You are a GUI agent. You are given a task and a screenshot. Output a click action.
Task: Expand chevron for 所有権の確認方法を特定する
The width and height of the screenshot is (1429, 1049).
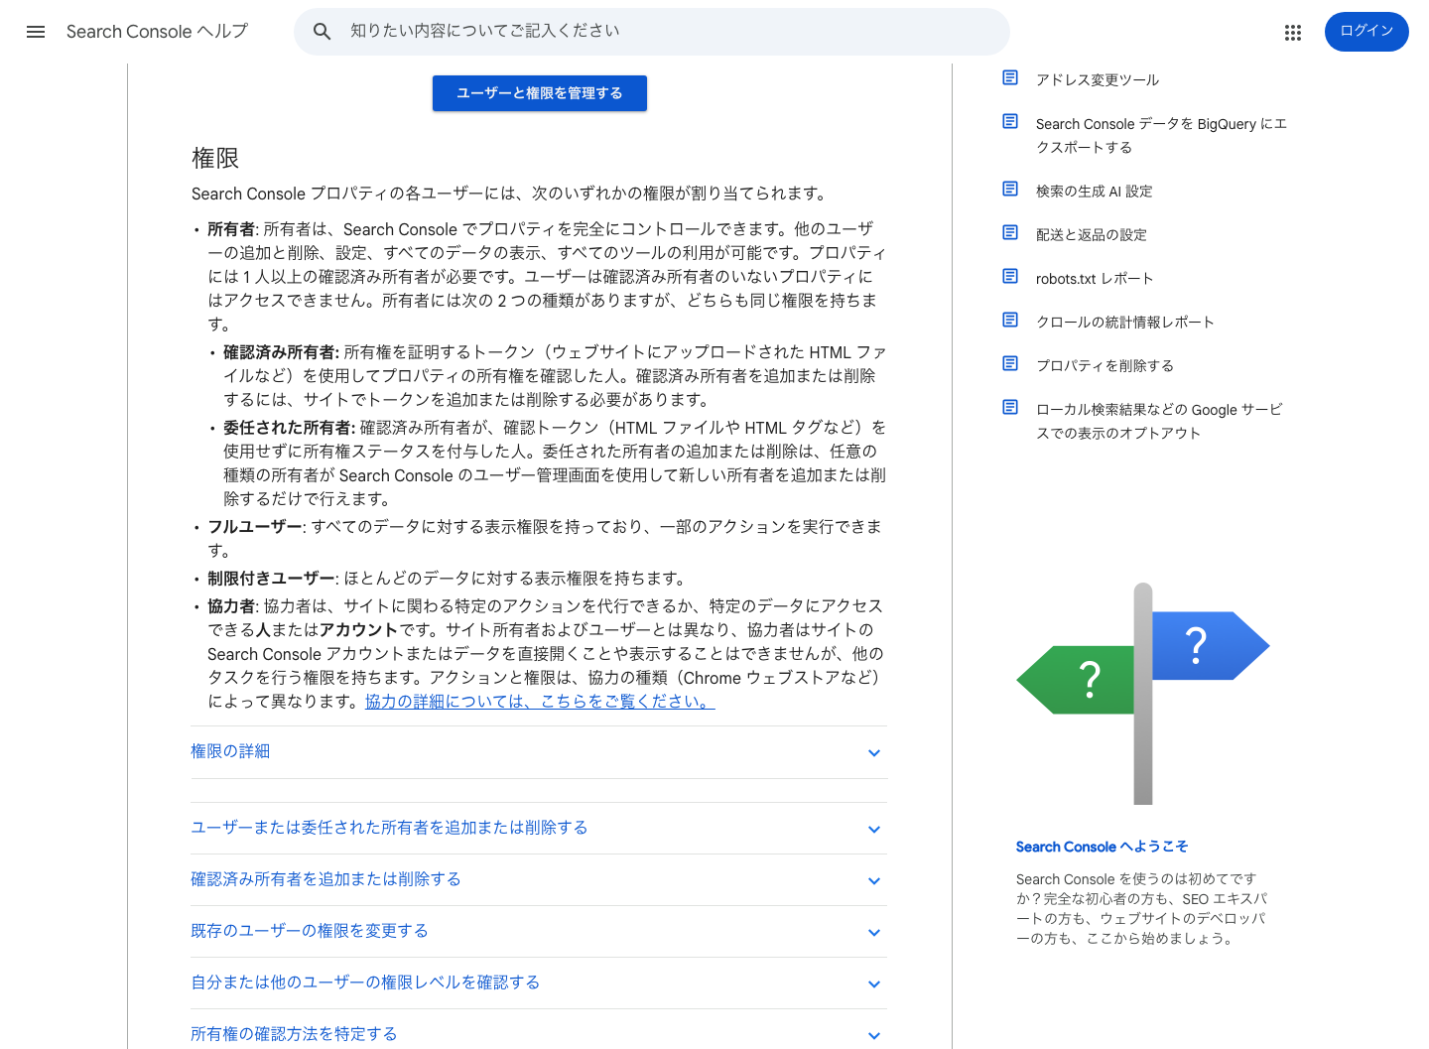874,1036
